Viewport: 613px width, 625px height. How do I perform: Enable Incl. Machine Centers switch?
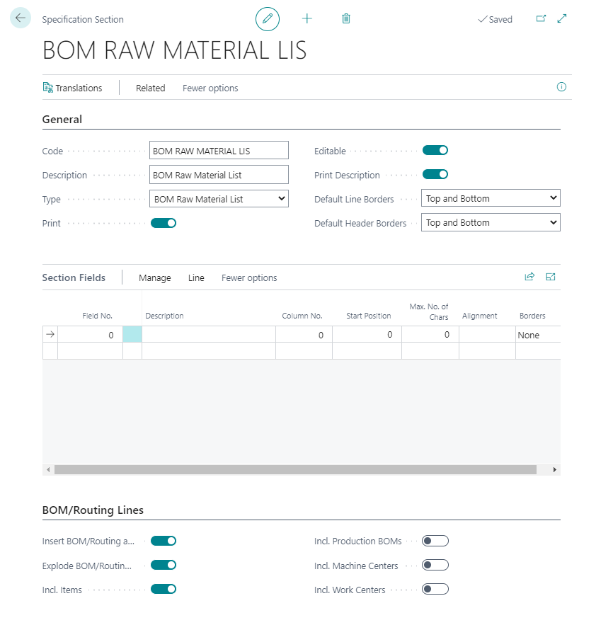[x=435, y=566]
